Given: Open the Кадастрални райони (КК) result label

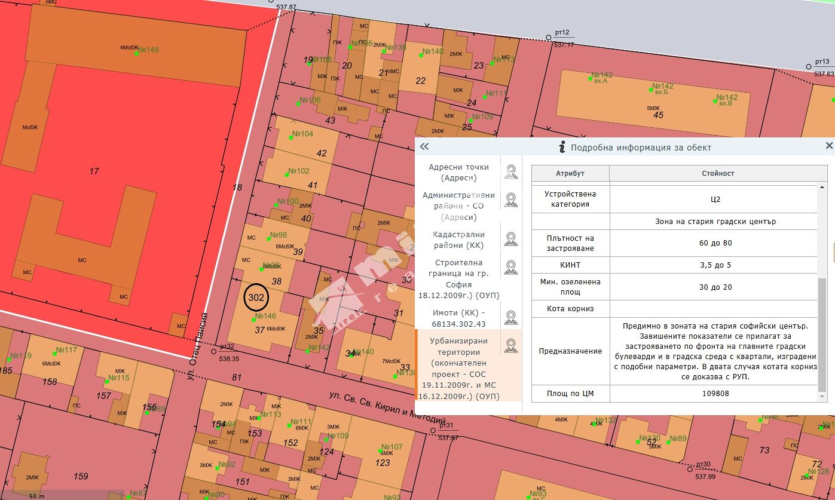Looking at the screenshot, I should tap(458, 240).
